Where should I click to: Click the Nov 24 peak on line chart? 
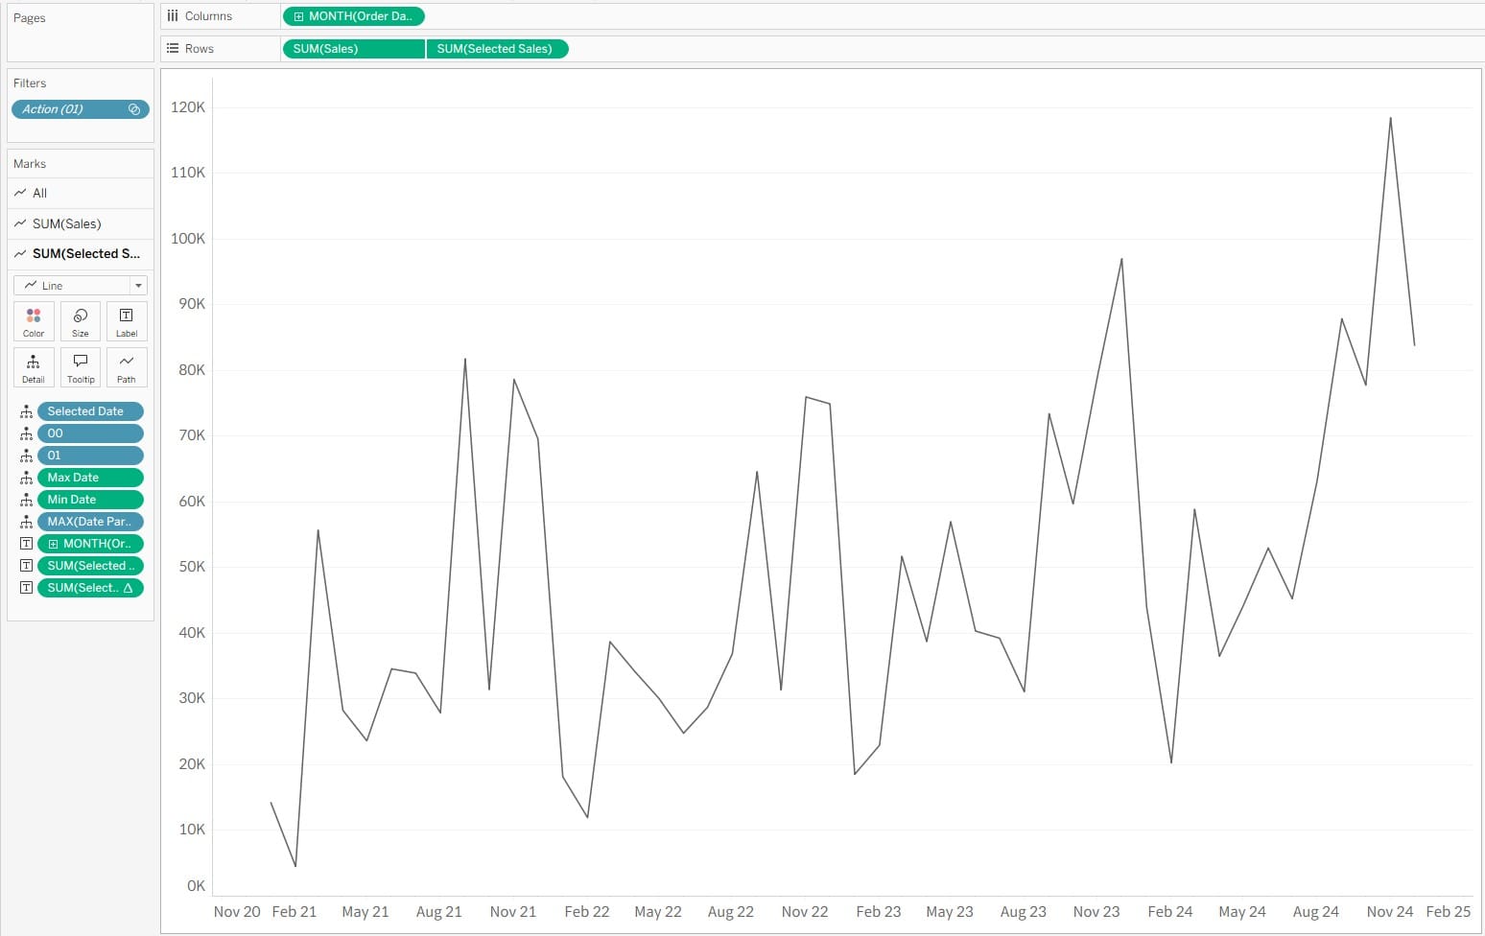(1390, 119)
